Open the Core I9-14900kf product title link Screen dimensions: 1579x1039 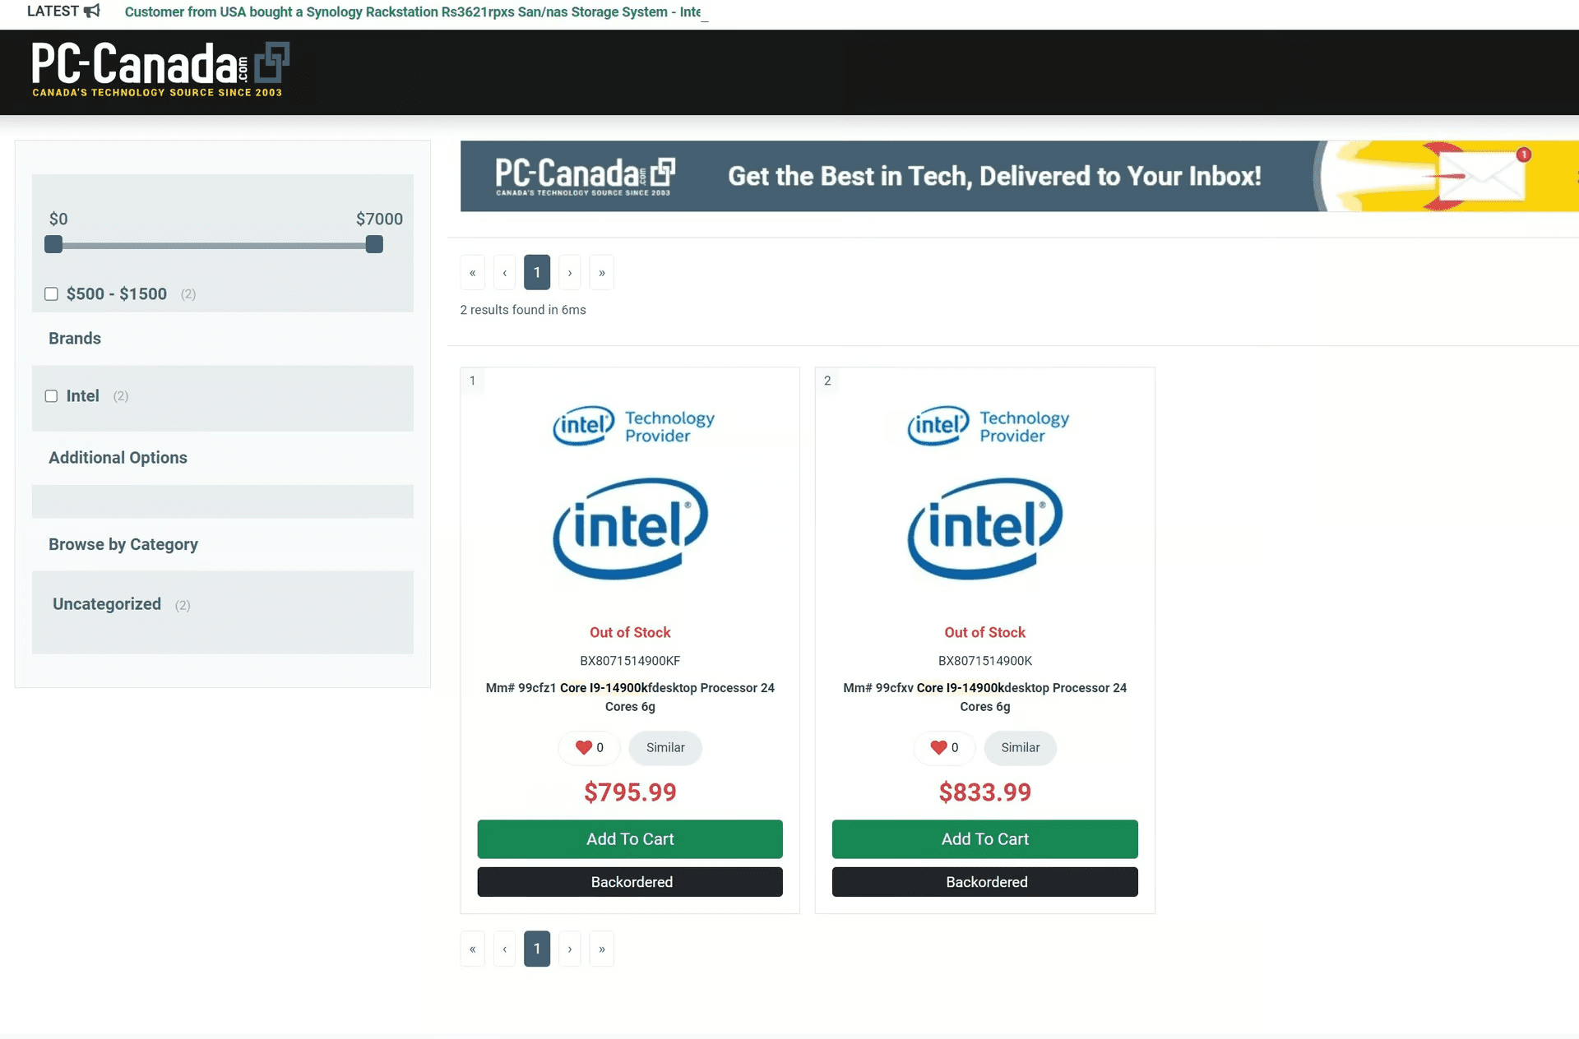click(x=630, y=697)
